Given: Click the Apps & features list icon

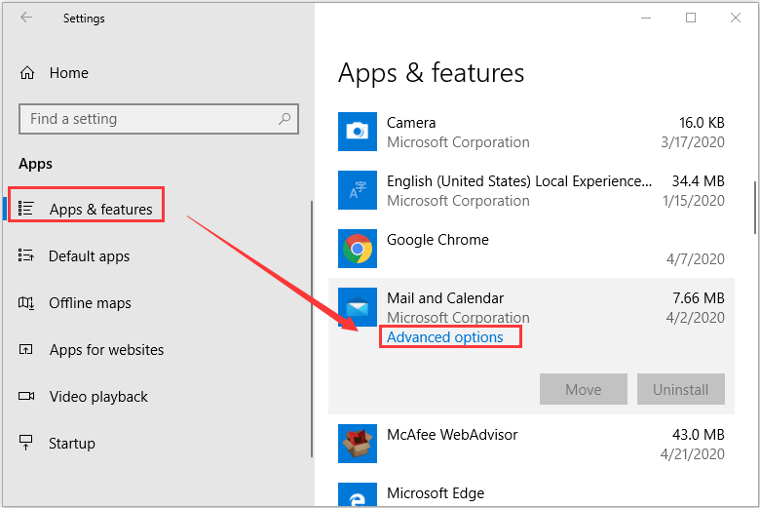Looking at the screenshot, I should (x=25, y=209).
